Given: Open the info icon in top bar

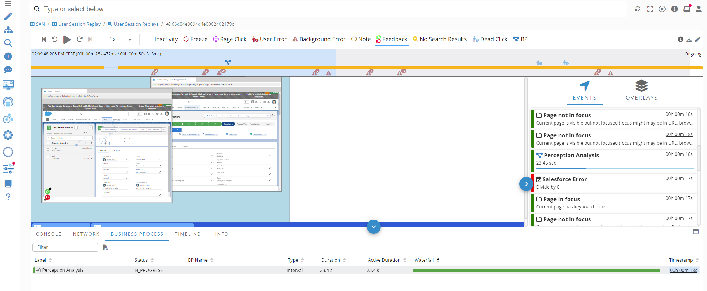Looking at the screenshot, I should point(675,9).
